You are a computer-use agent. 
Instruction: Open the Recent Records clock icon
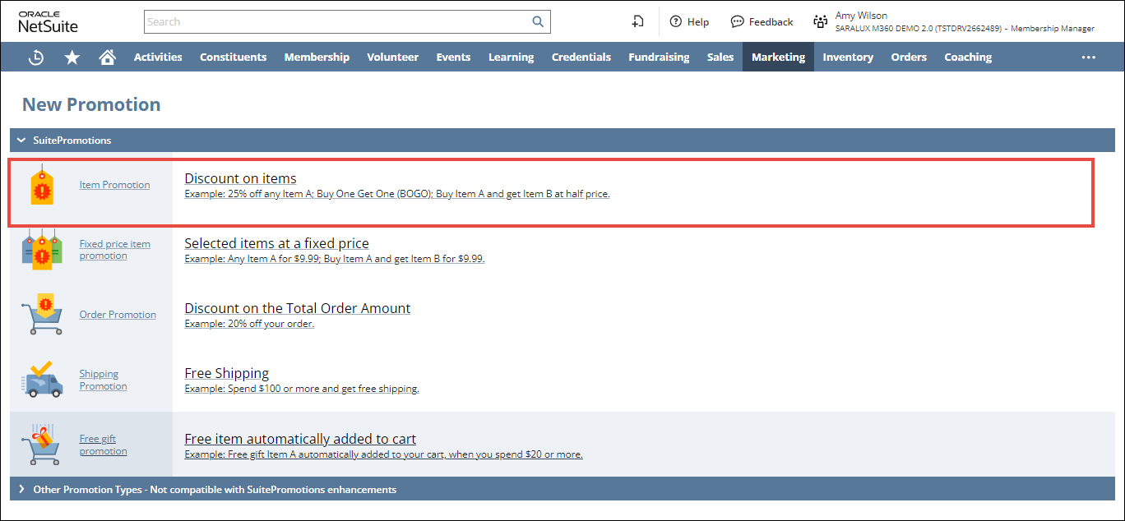36,58
